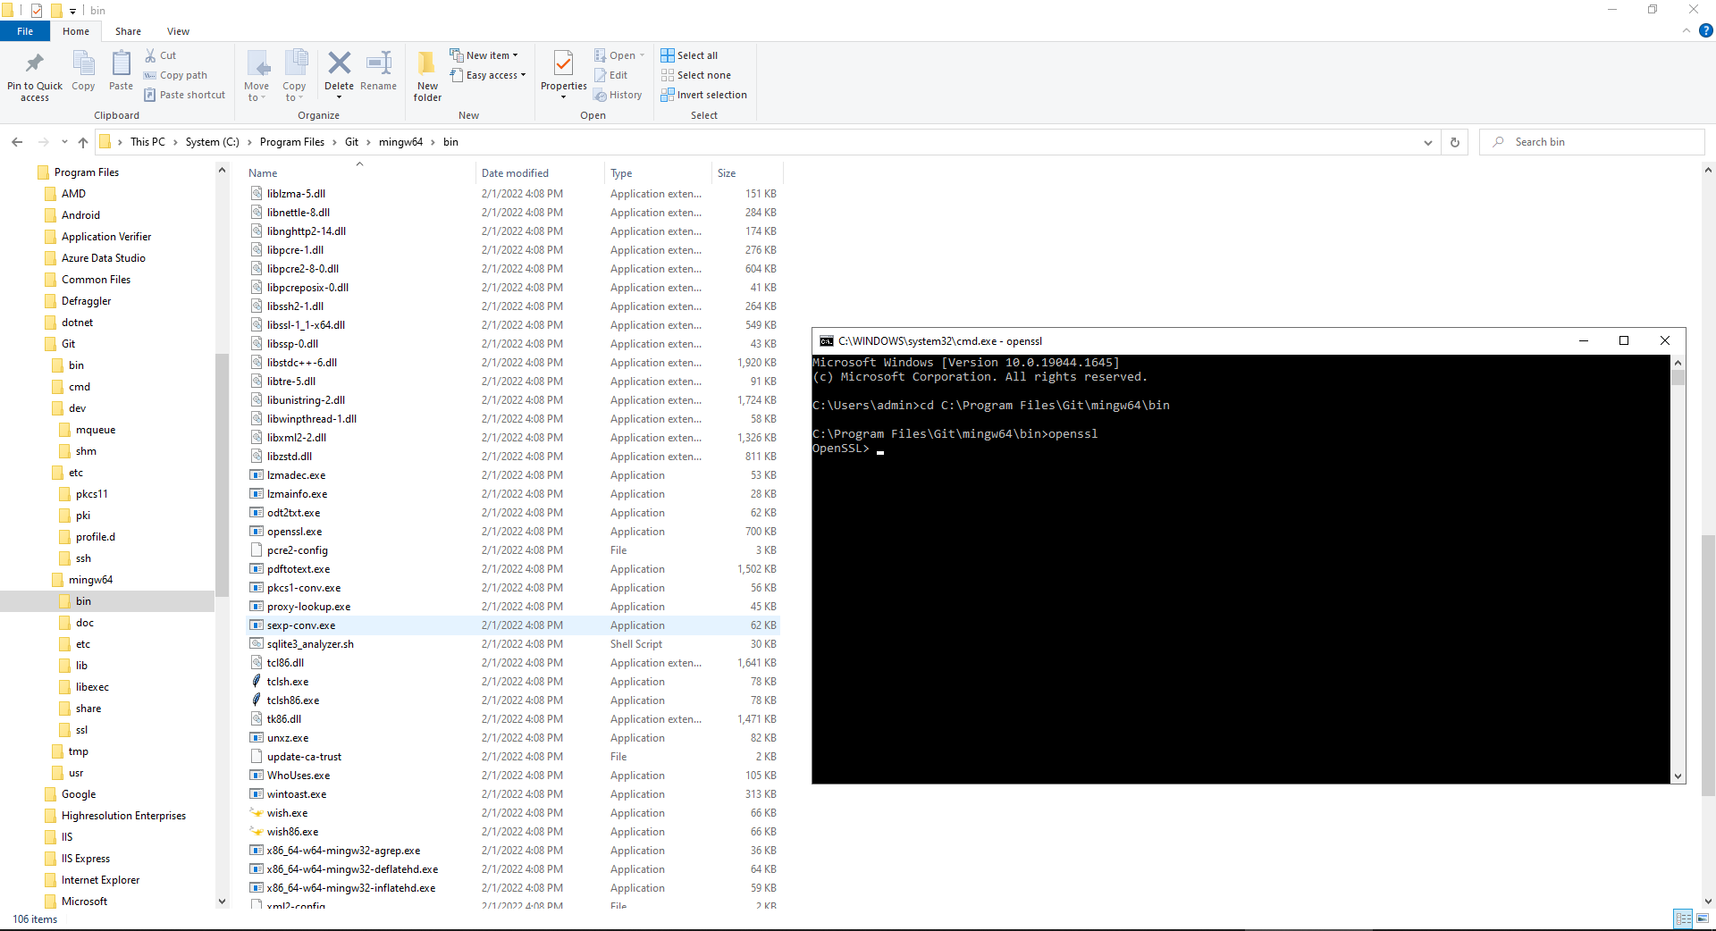Screen dimensions: 1716x931
Task: Select the mingw64 folder in tree
Action: (x=90, y=580)
